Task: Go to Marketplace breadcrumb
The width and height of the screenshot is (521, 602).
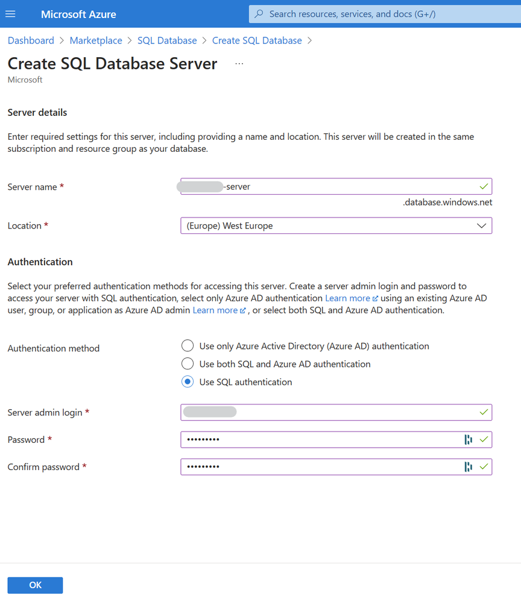Action: tap(96, 40)
